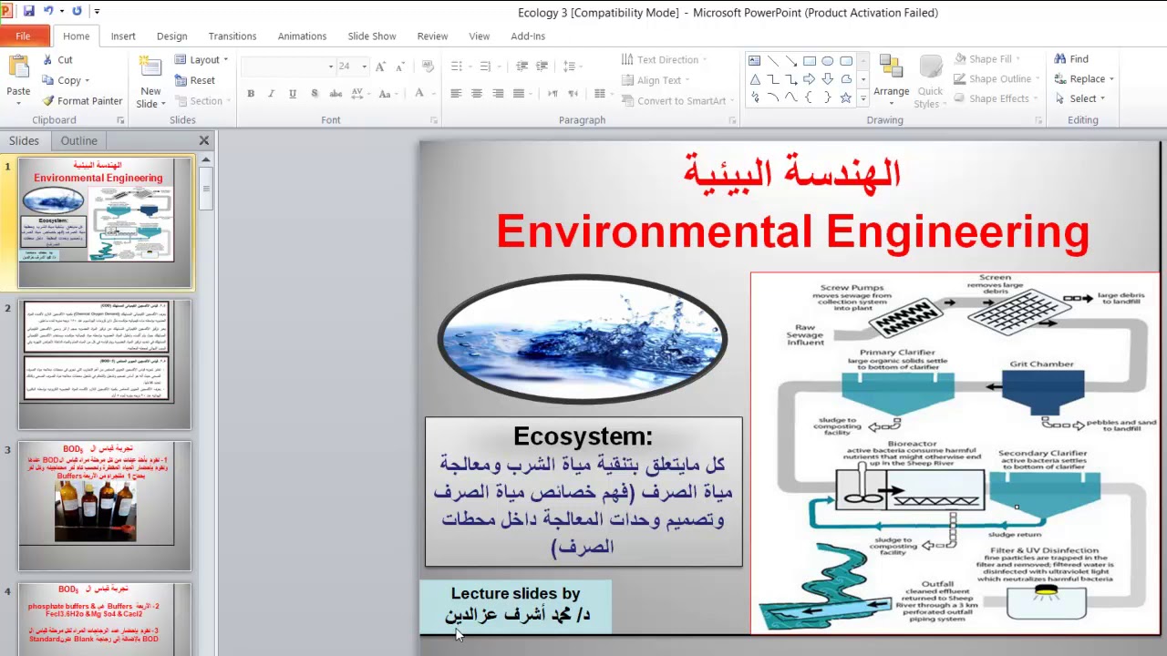
Task: Undo the last action in the title bar
Action: pos(48,12)
